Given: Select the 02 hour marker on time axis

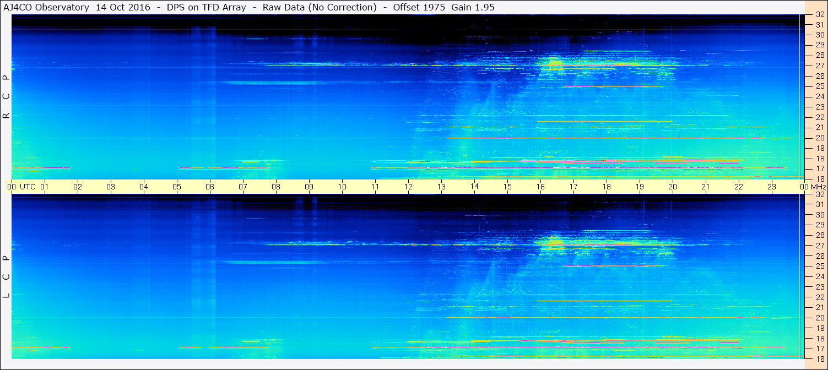Looking at the screenshot, I should [x=78, y=187].
